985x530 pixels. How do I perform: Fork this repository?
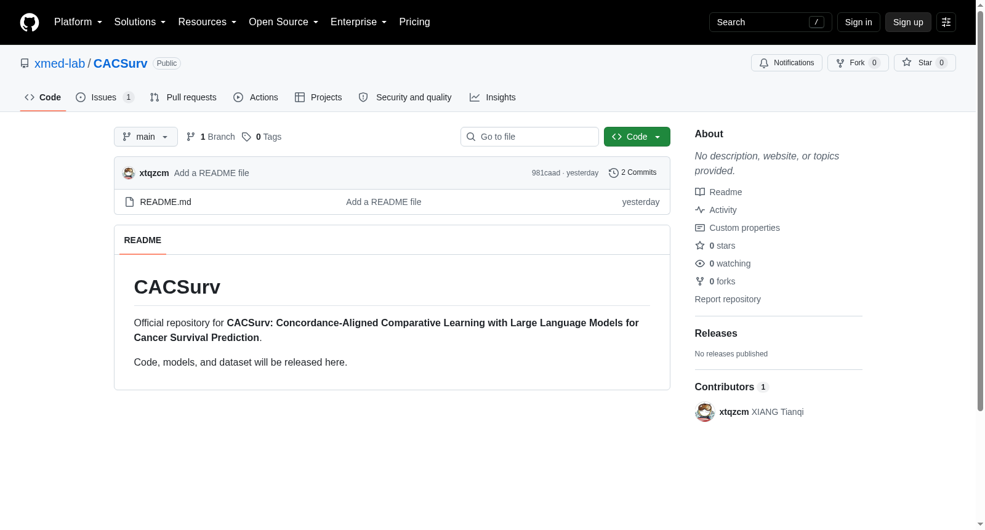858,63
